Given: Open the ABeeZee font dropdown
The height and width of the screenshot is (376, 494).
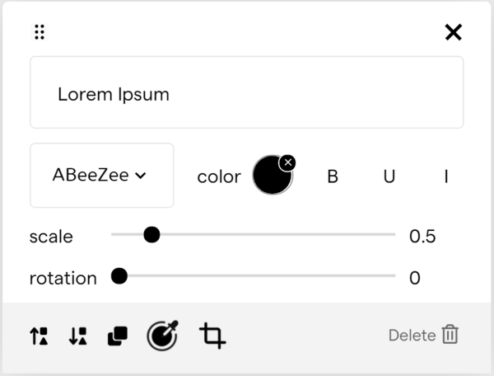Looking at the screenshot, I should click(x=102, y=176).
